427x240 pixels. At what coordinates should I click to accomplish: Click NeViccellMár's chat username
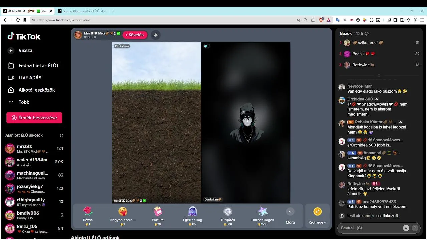pos(360,86)
